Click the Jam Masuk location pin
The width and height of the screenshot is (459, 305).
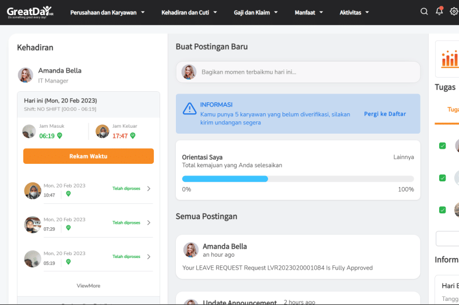tap(59, 136)
